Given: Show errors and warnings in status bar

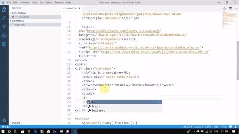Looking at the screenshot, I should (x=6, y=127).
